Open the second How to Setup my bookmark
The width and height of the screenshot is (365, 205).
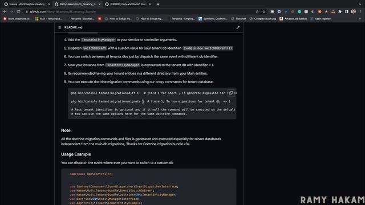[149, 19]
